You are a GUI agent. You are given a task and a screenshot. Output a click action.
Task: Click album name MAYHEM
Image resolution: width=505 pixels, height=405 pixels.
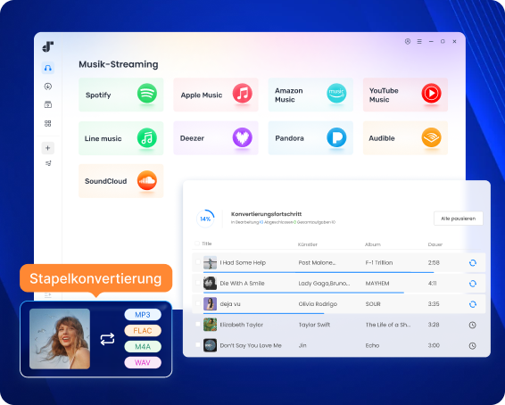click(x=377, y=284)
